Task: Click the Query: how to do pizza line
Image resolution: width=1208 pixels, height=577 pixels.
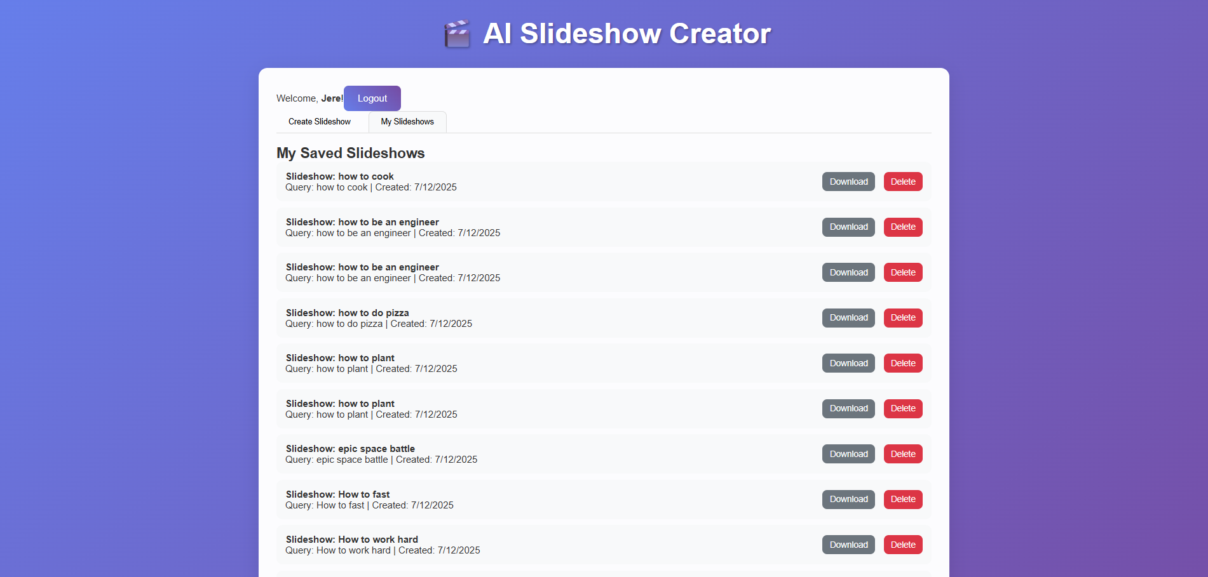Action: point(379,324)
